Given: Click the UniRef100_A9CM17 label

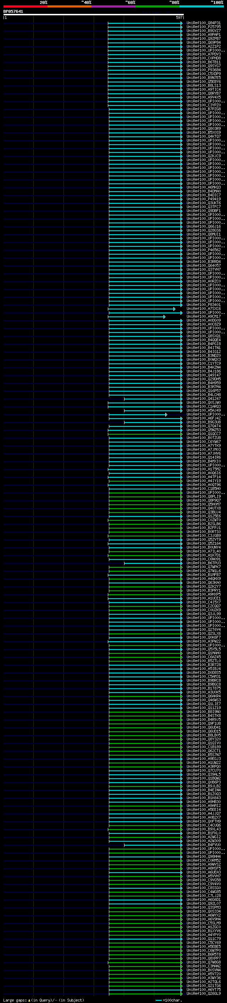Looking at the screenshot, I should click(x=203, y=317).
